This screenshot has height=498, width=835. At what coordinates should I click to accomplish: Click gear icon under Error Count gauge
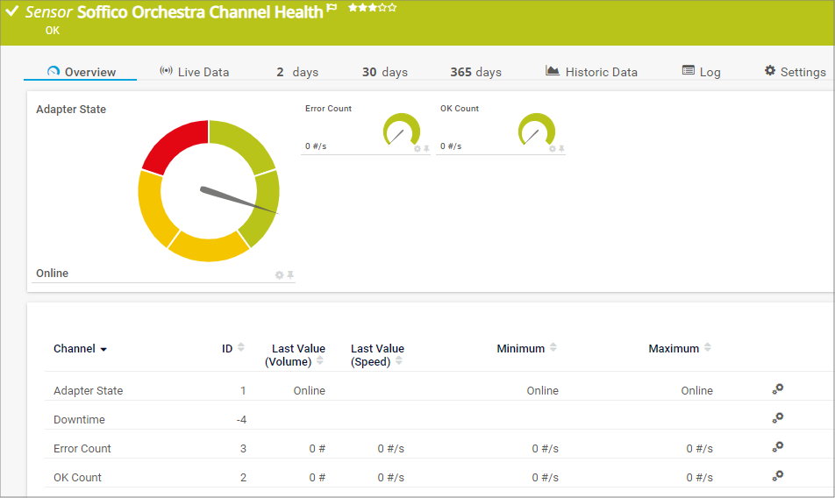[417, 149]
